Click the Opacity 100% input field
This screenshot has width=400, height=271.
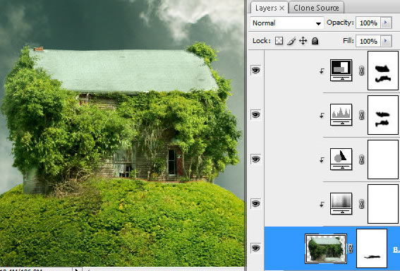(368, 23)
